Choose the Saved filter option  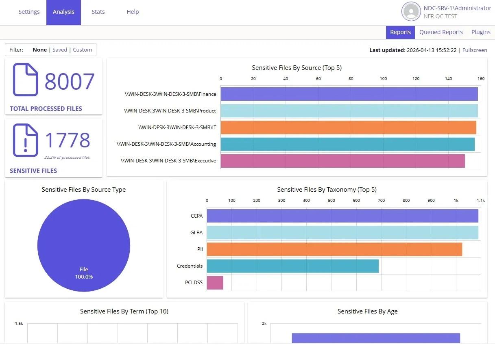tap(60, 50)
